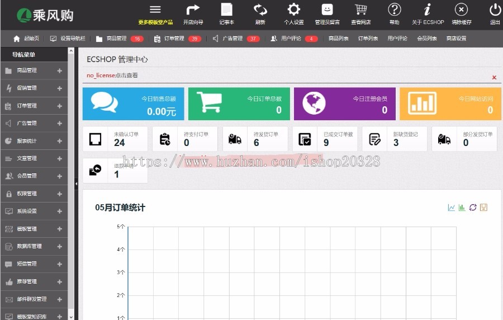Click 今日注册会员 purple globe card
Viewport: 503px width, 320px height.
coord(344,103)
